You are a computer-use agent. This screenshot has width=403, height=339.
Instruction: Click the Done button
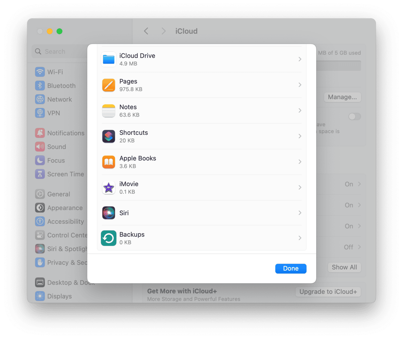point(291,269)
